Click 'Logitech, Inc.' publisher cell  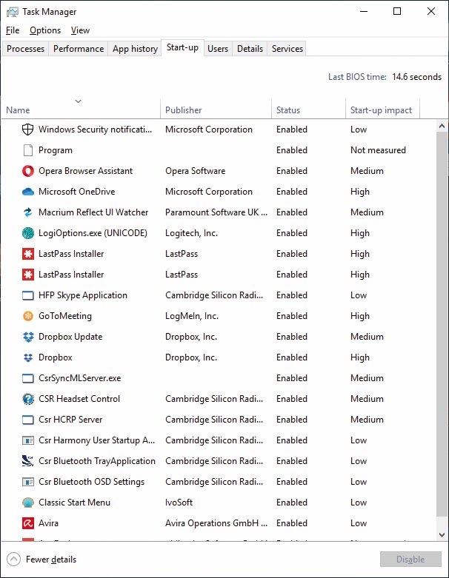click(x=191, y=233)
